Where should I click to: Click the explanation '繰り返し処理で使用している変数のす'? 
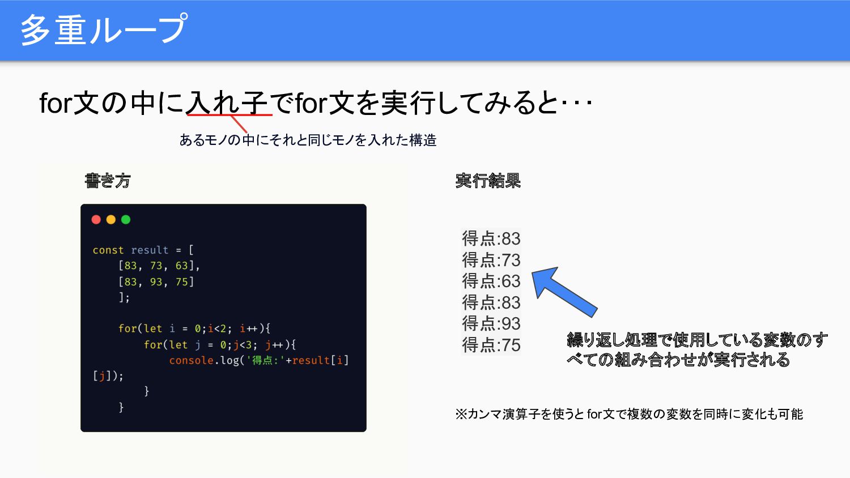[697, 340]
